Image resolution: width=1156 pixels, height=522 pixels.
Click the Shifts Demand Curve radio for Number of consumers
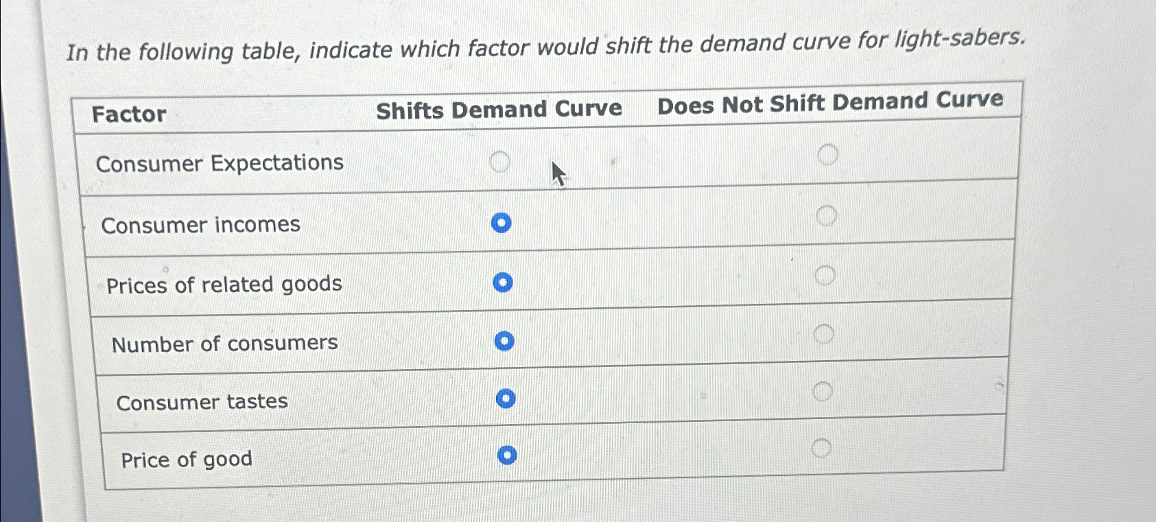pos(504,341)
